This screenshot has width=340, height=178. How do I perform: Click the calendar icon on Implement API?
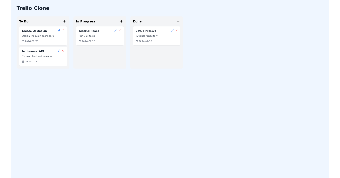pyautogui.click(x=23, y=61)
